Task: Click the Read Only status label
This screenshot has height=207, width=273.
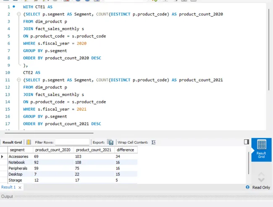Action: click(x=261, y=187)
